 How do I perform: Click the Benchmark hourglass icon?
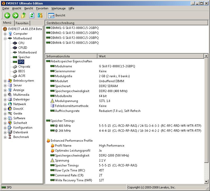[10, 137]
